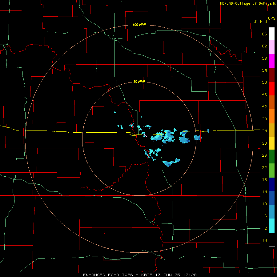Click the magenta 58 kft legend swatch

(x=272, y=61)
